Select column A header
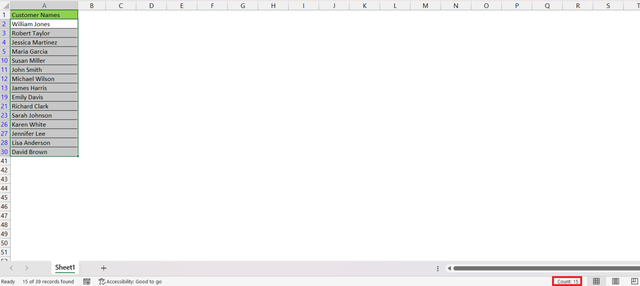Viewport: 640px width, 286px height. pos(44,5)
